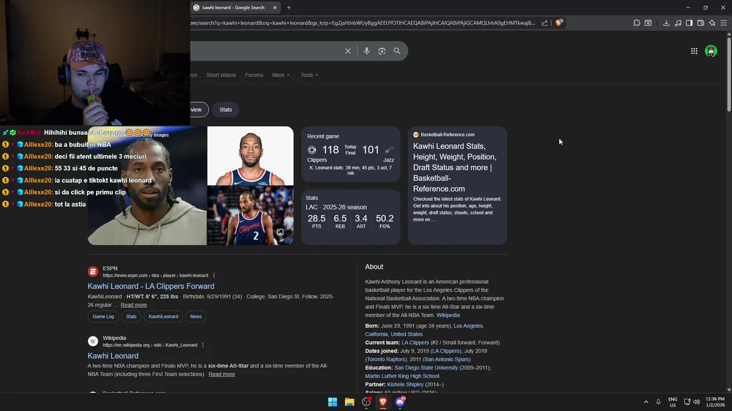Open File Explorer from the taskbar

pos(349,402)
